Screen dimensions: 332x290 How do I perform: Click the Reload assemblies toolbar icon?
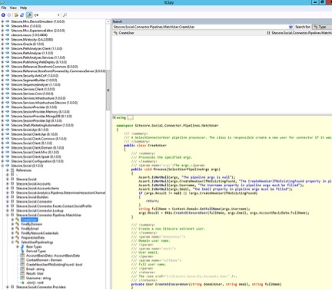tap(22, 15)
